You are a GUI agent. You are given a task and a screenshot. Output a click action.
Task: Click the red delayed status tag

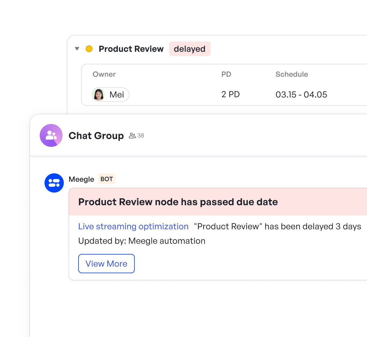pyautogui.click(x=190, y=49)
